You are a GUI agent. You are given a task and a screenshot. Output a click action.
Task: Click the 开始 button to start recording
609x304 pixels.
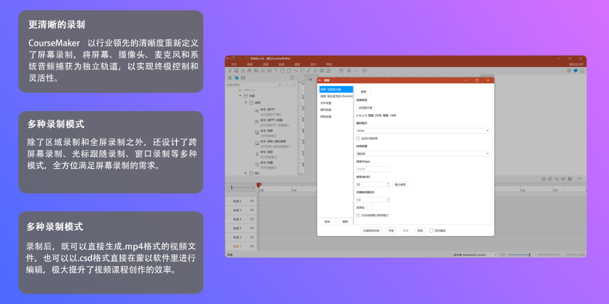click(x=391, y=230)
